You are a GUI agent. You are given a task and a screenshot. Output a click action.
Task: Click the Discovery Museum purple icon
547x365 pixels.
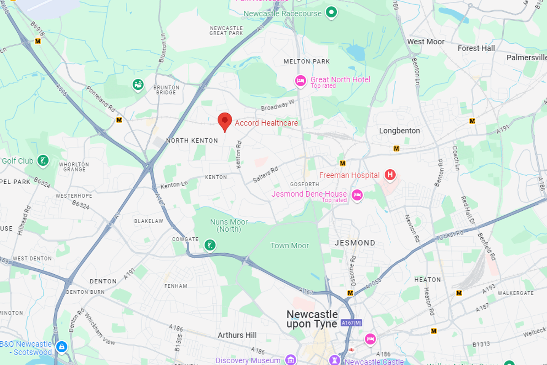(290, 360)
